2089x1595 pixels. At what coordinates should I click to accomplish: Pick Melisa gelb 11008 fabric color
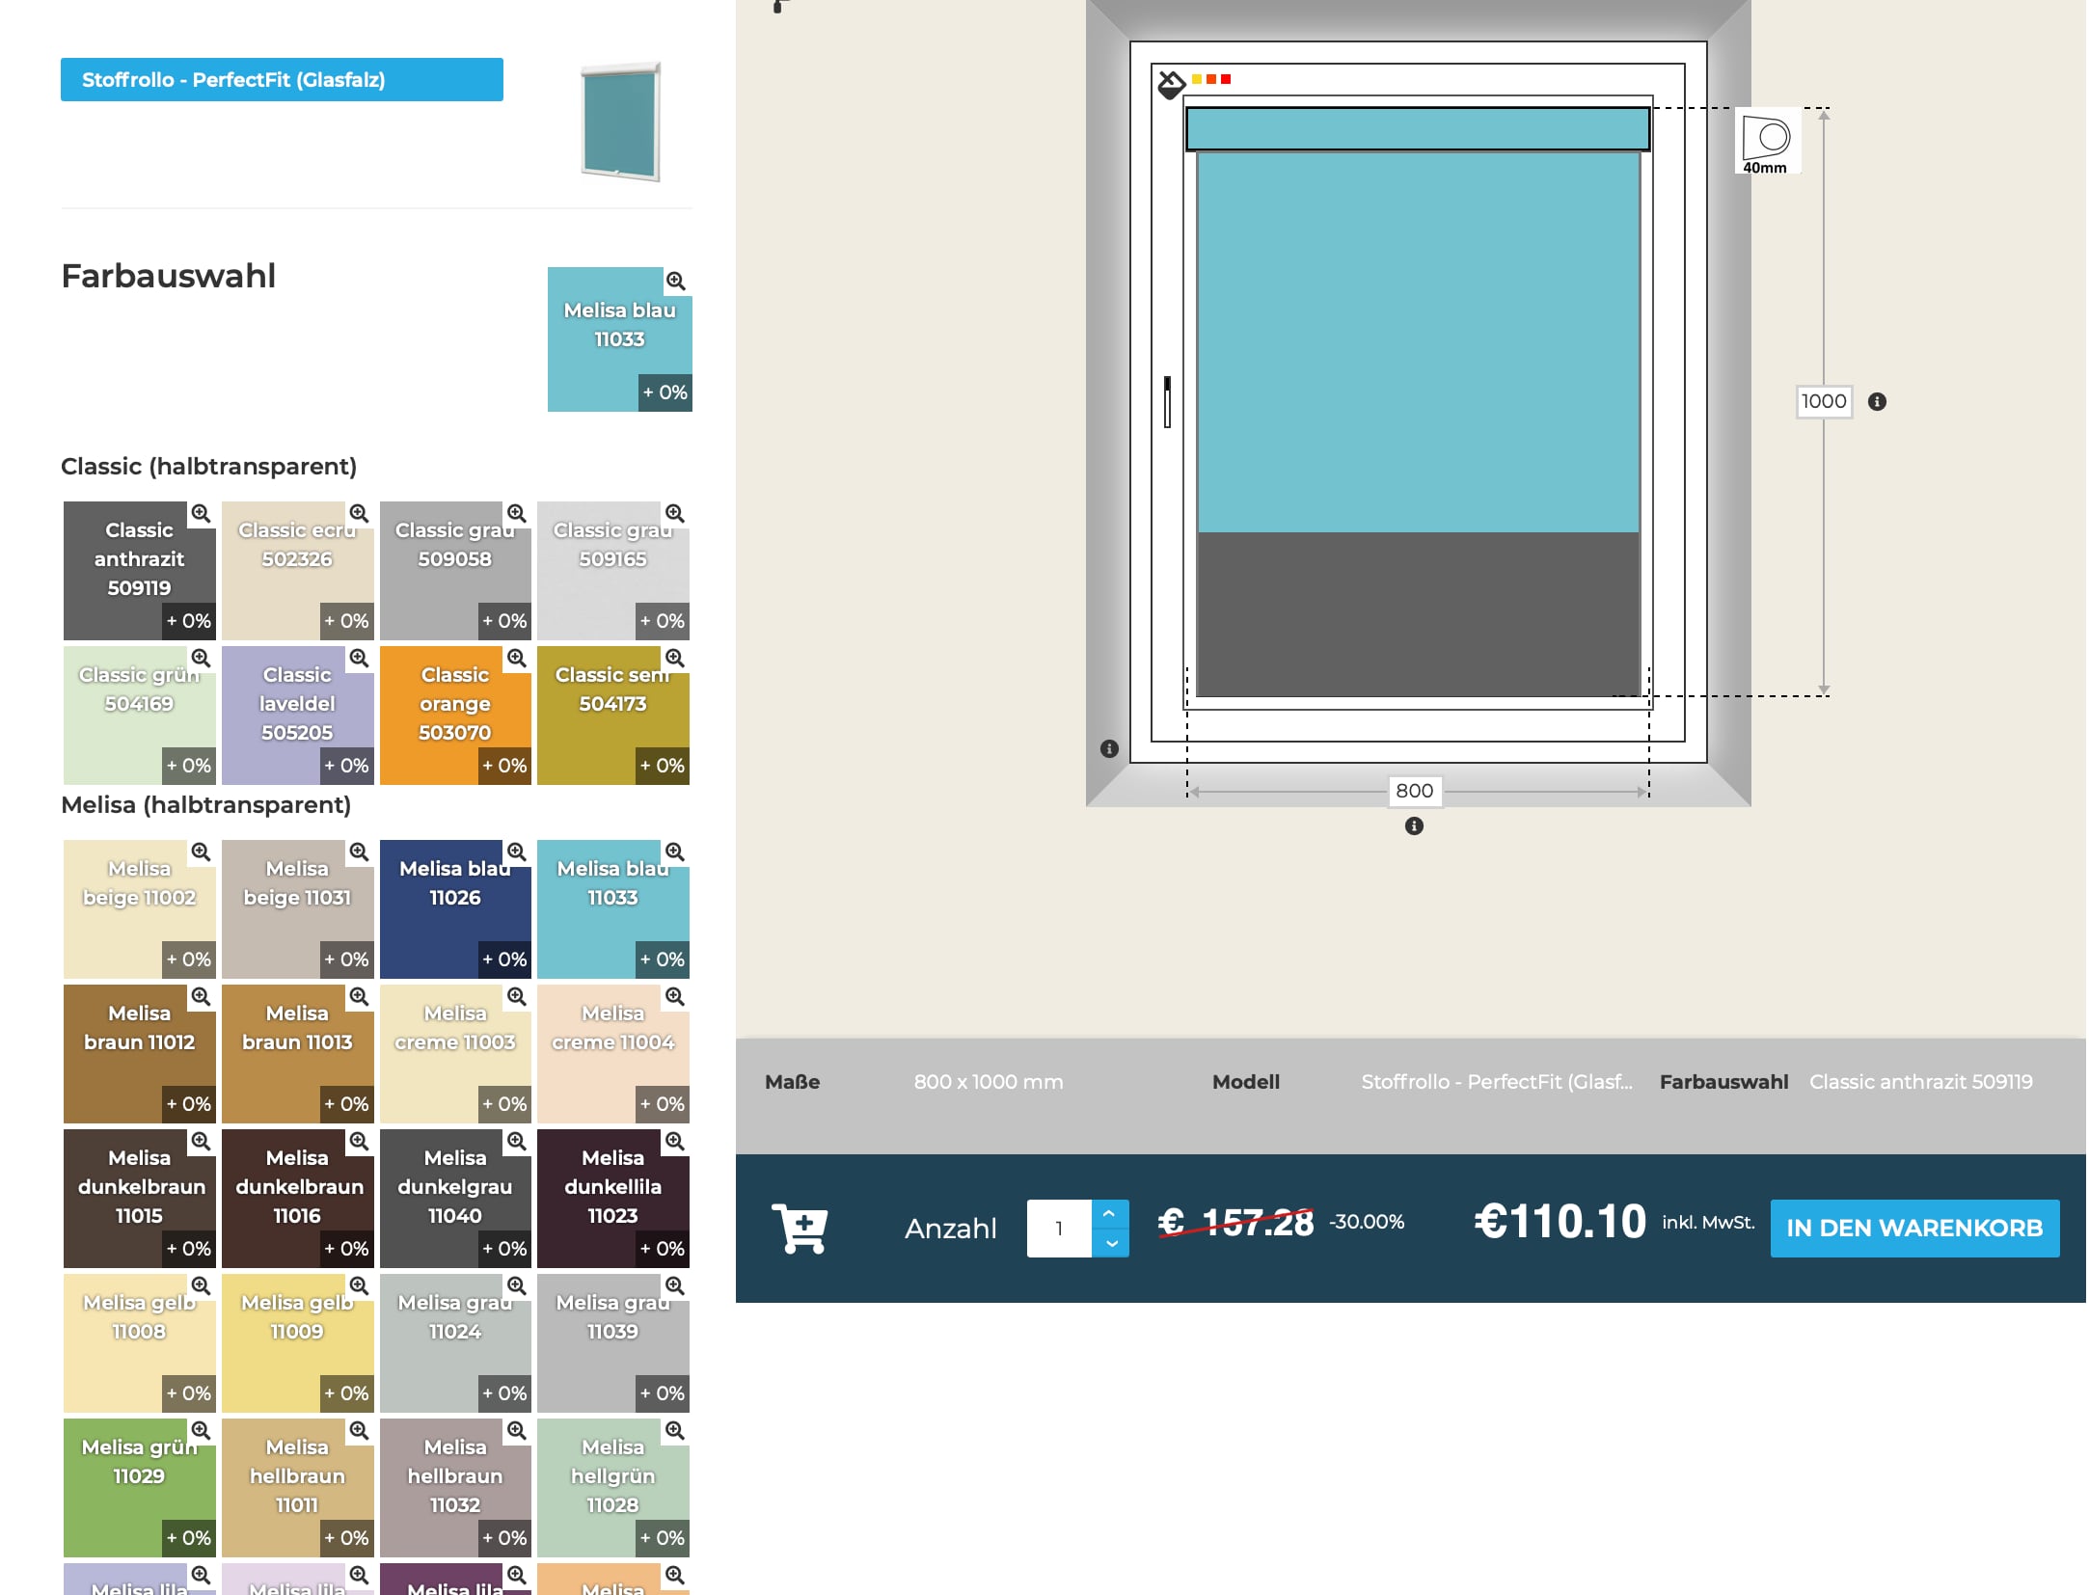click(x=139, y=1343)
